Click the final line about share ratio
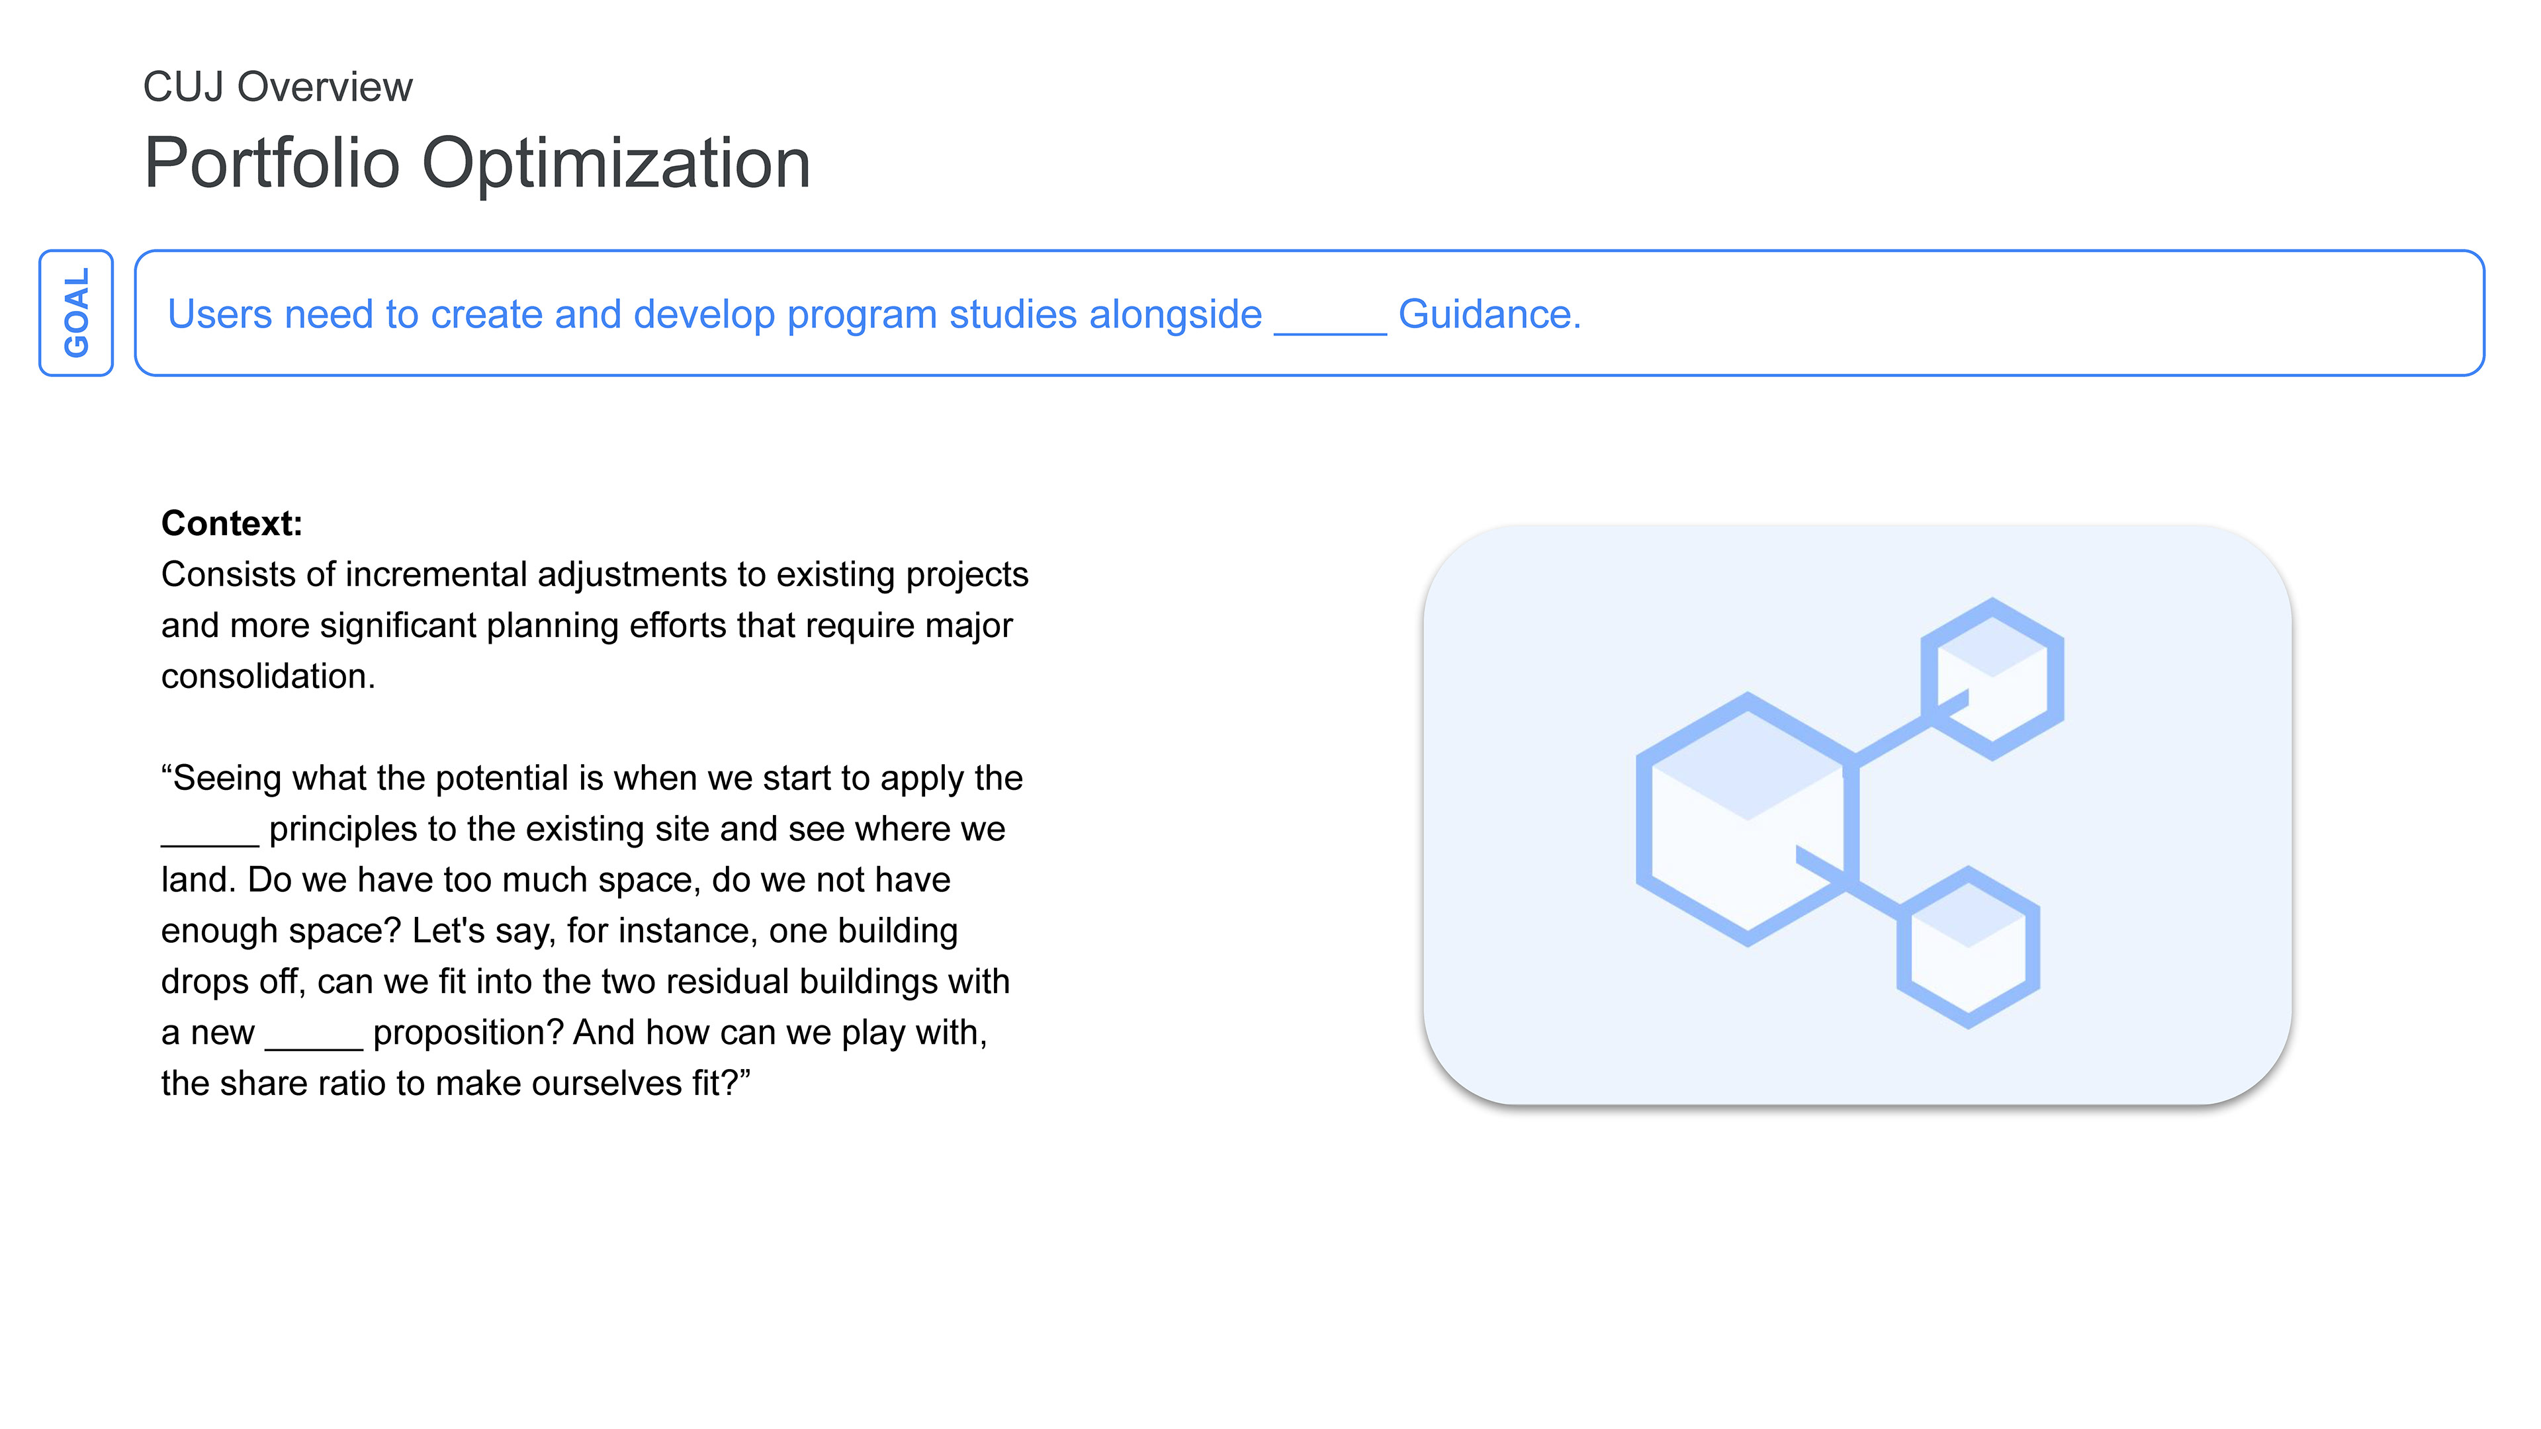Screen dimensions: 2541x1429 coord(455,1083)
